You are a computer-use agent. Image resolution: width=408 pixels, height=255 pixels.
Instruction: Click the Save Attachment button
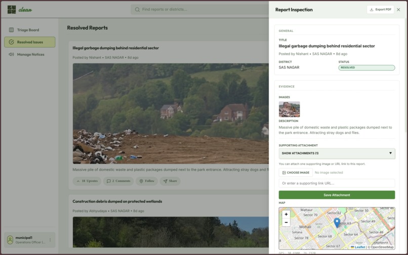337,195
